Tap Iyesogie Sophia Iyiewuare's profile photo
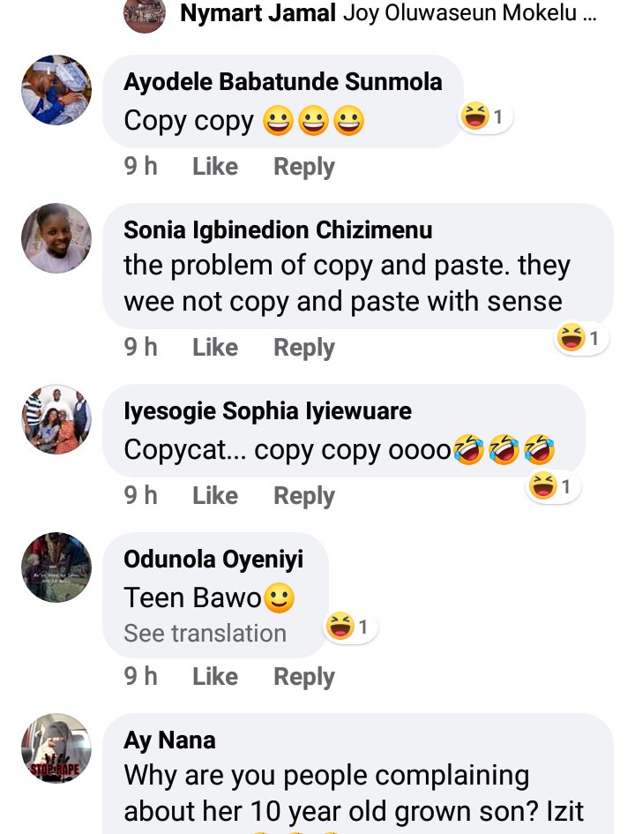The image size is (635, 834). click(56, 419)
